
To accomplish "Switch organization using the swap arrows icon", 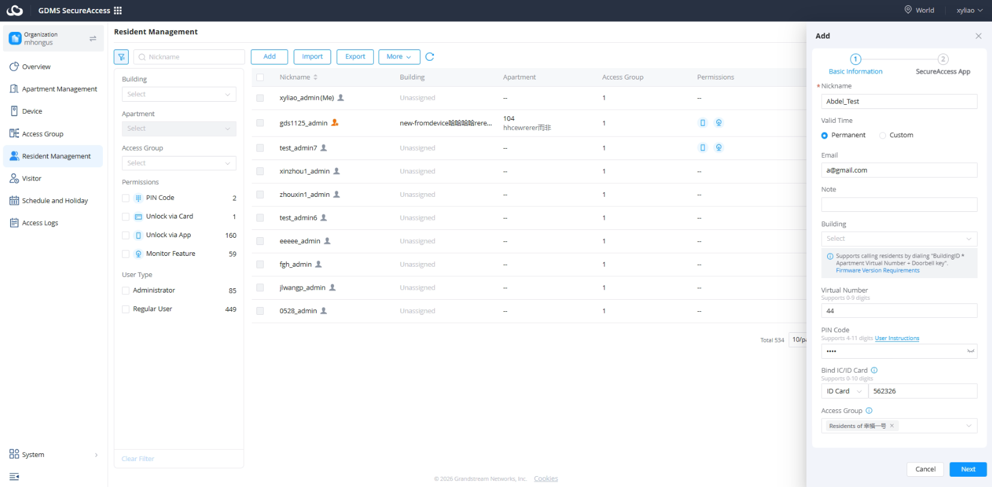I will (x=93, y=39).
